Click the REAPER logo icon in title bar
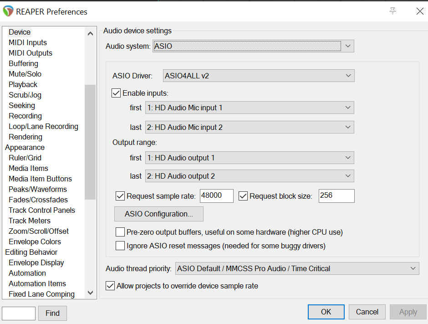Image resolution: width=428 pixels, height=324 pixels. click(8, 11)
